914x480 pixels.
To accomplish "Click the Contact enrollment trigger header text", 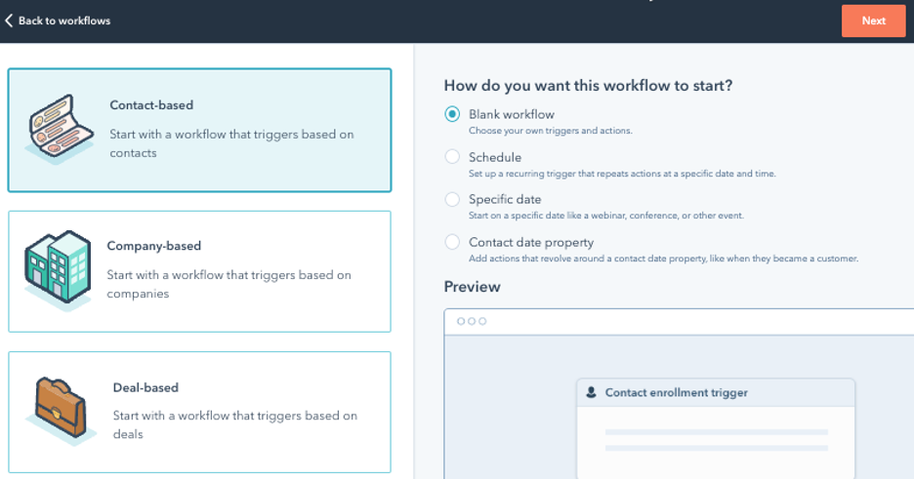I will click(x=676, y=392).
